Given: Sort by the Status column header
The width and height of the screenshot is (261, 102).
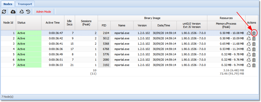Looking at the screenshot, I should click(28, 23).
